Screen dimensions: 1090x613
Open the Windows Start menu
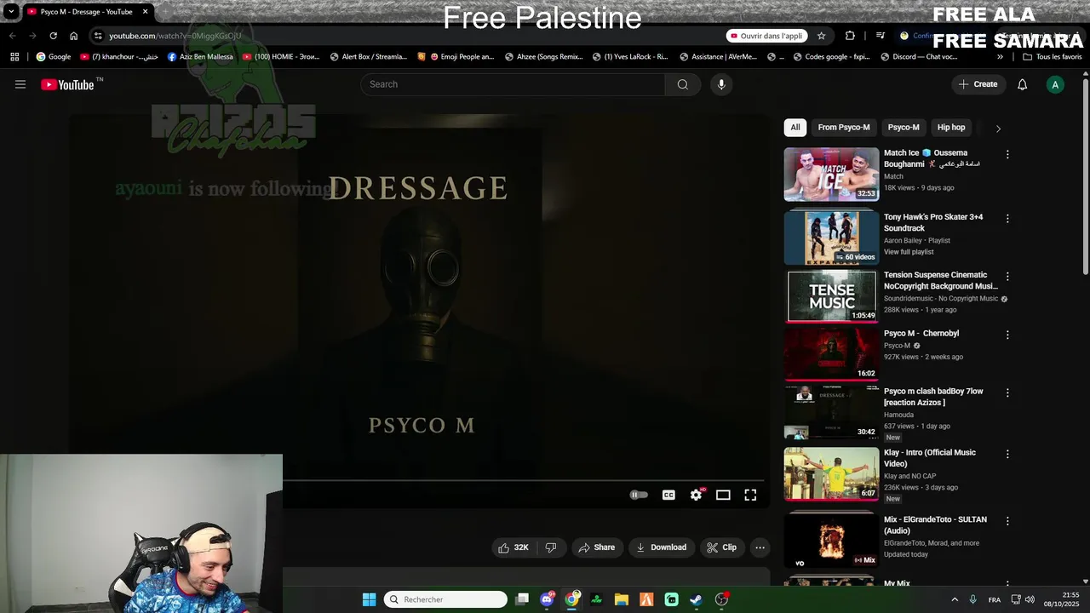tap(369, 599)
